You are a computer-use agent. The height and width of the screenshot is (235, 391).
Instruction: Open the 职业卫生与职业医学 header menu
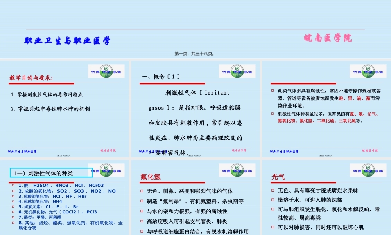pos(67,40)
